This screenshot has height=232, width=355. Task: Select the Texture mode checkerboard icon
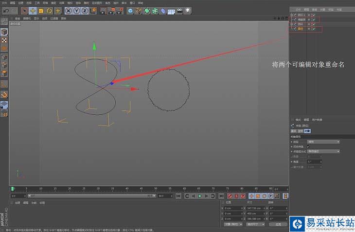tap(4, 40)
